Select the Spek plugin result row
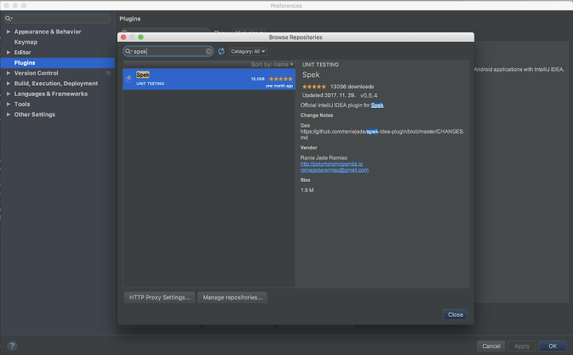This screenshot has height=355, width=573. tap(209, 79)
